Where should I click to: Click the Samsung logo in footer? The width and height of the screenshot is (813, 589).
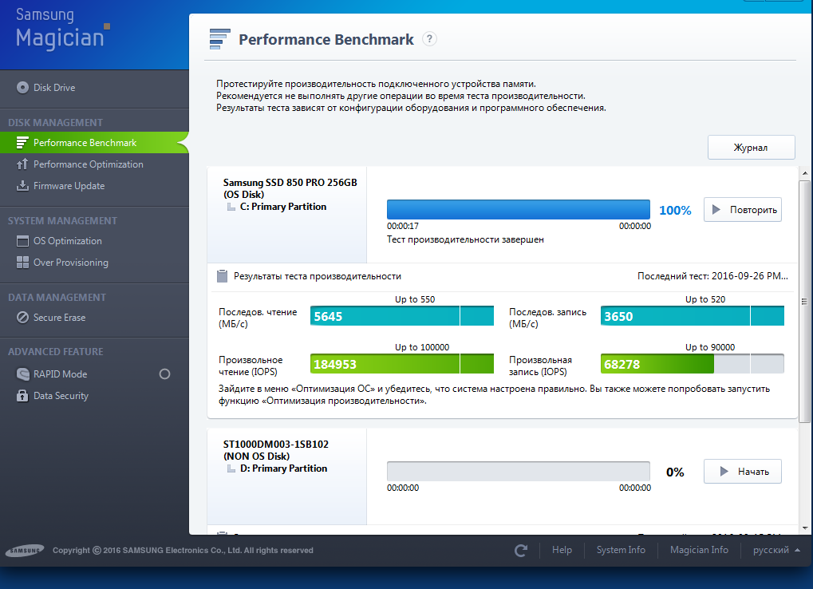pyautogui.click(x=25, y=550)
